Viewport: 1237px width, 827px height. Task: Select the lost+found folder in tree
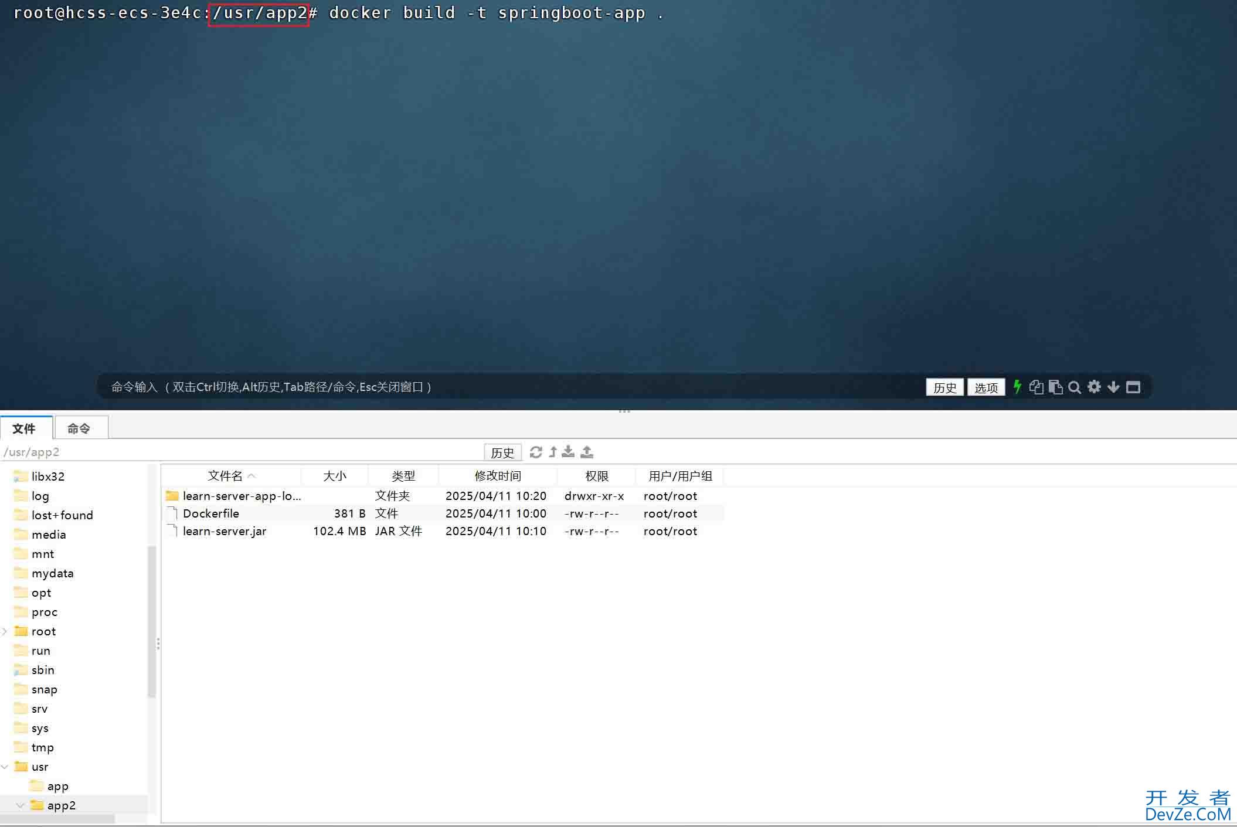(x=62, y=515)
